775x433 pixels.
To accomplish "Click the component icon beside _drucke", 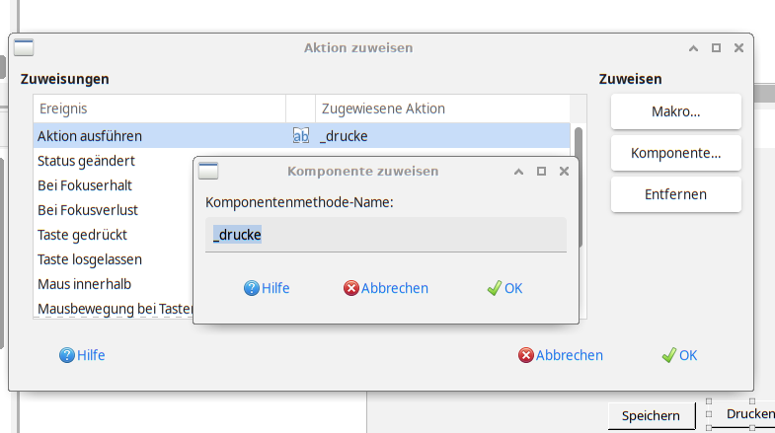I will pyautogui.click(x=300, y=136).
